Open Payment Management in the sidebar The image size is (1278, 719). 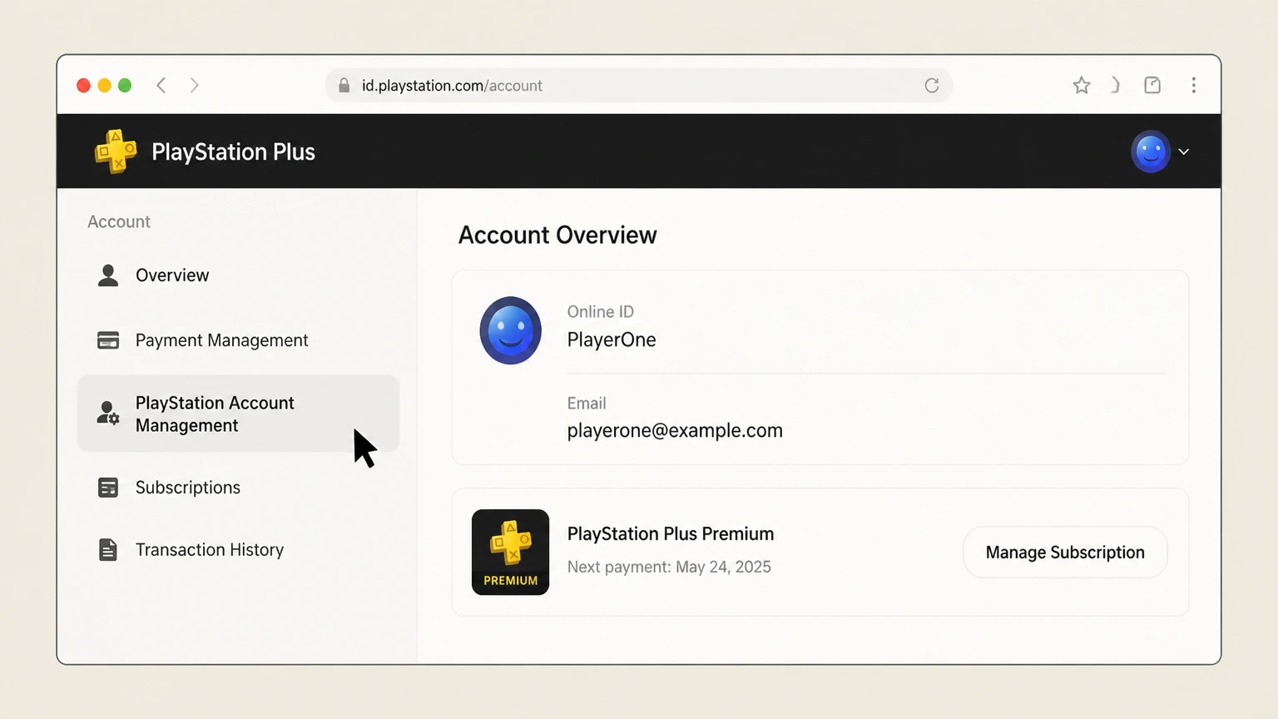[238, 340]
